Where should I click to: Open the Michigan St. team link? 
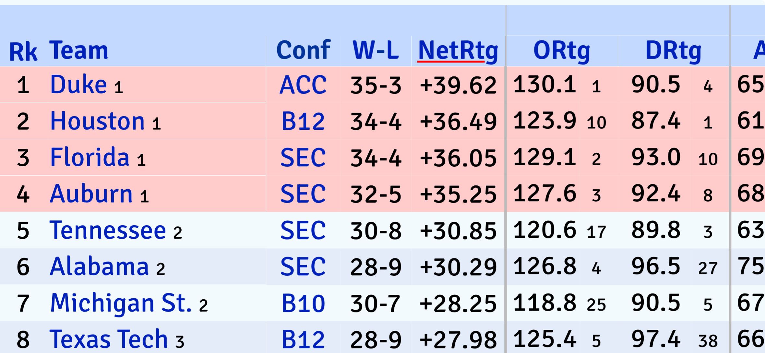click(121, 303)
